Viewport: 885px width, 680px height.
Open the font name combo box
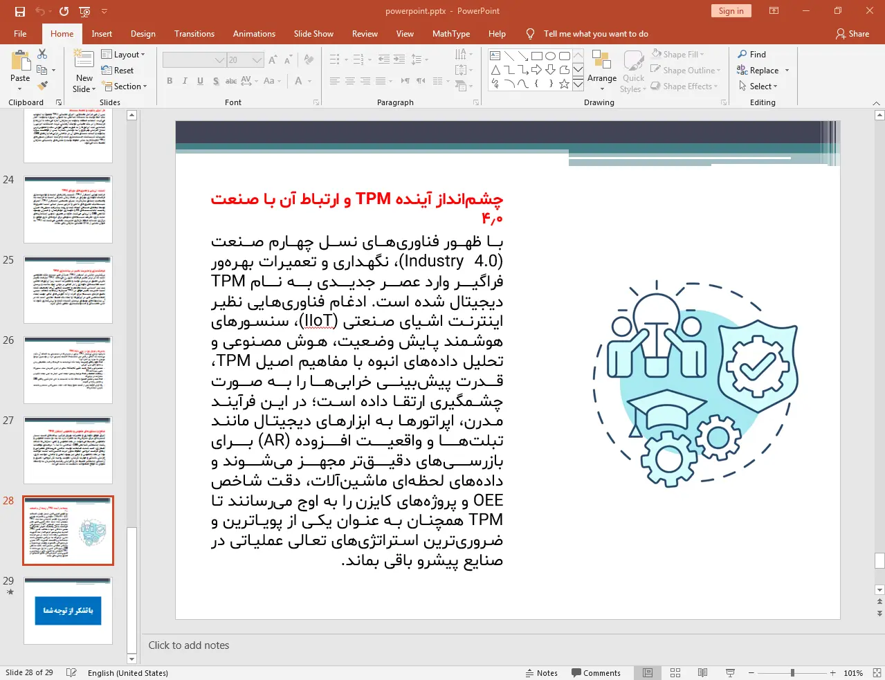pyautogui.click(x=194, y=60)
